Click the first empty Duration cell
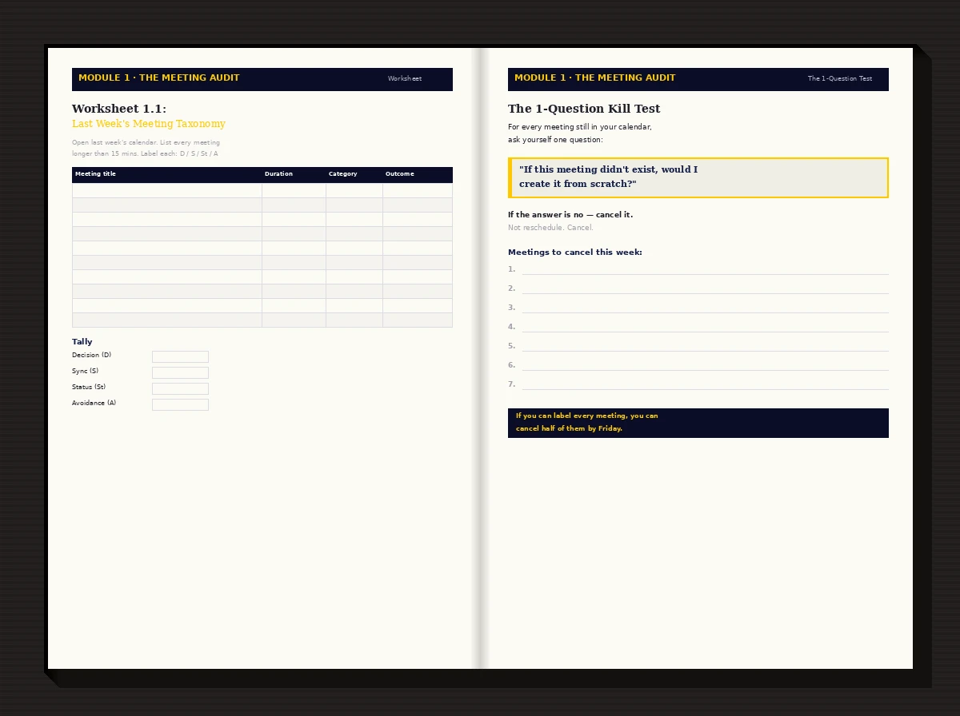The height and width of the screenshot is (716, 960). click(294, 190)
